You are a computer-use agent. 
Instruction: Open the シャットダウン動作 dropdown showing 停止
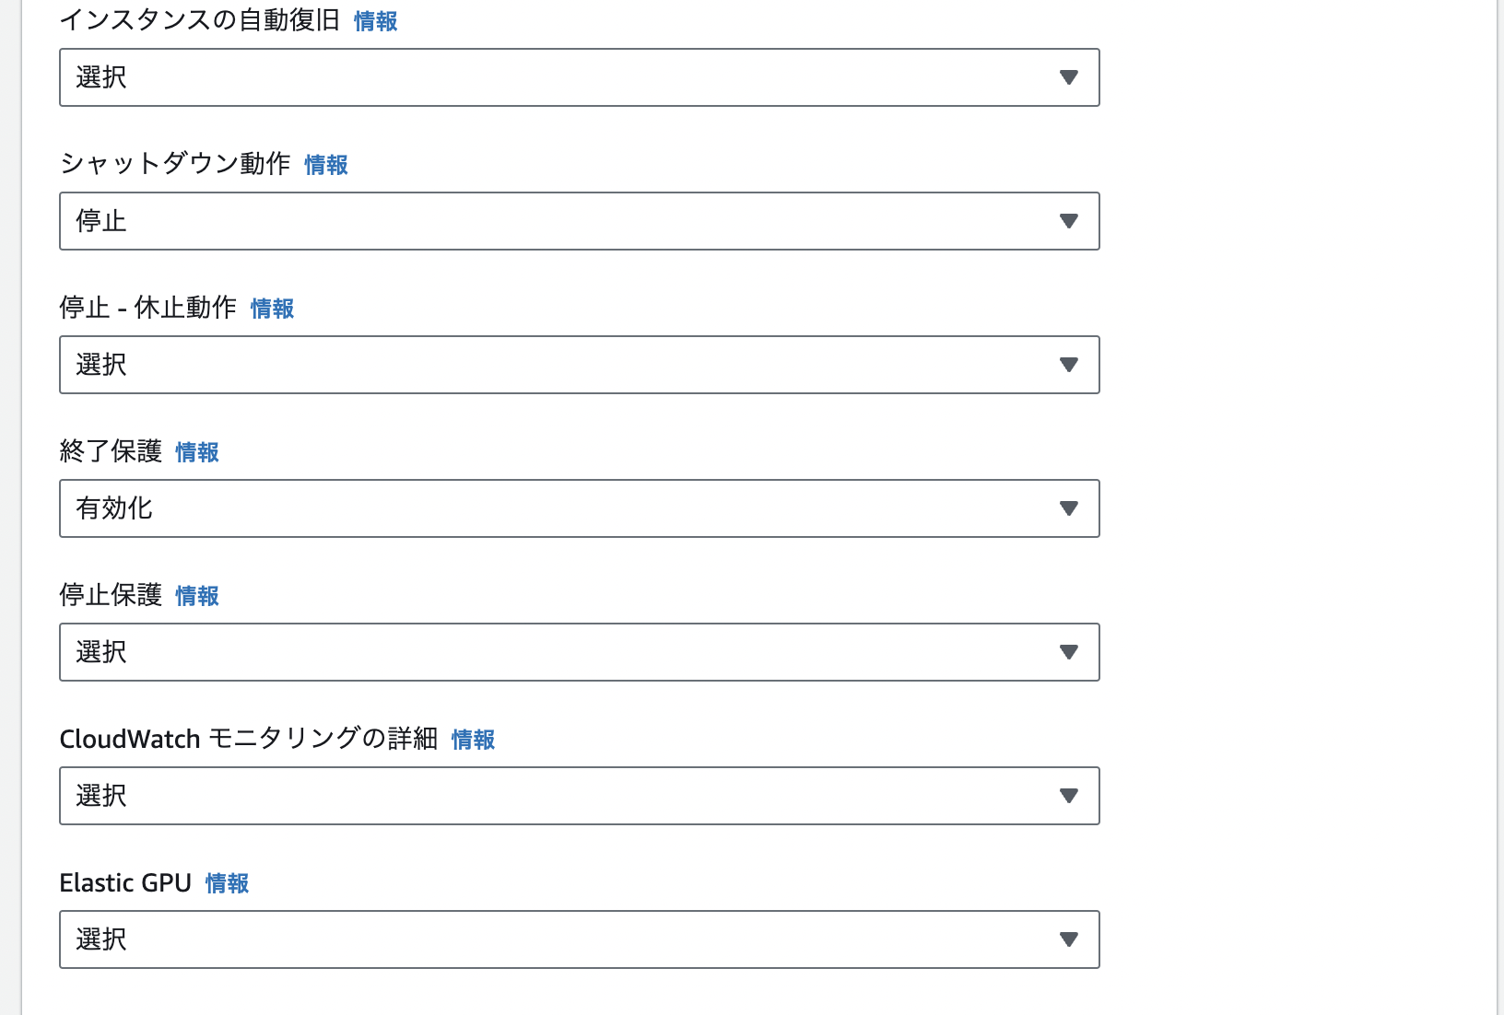click(579, 221)
